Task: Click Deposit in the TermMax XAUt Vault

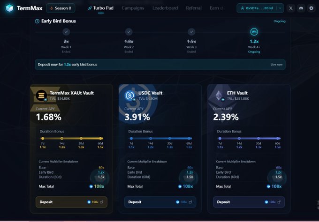Action: coord(71,202)
